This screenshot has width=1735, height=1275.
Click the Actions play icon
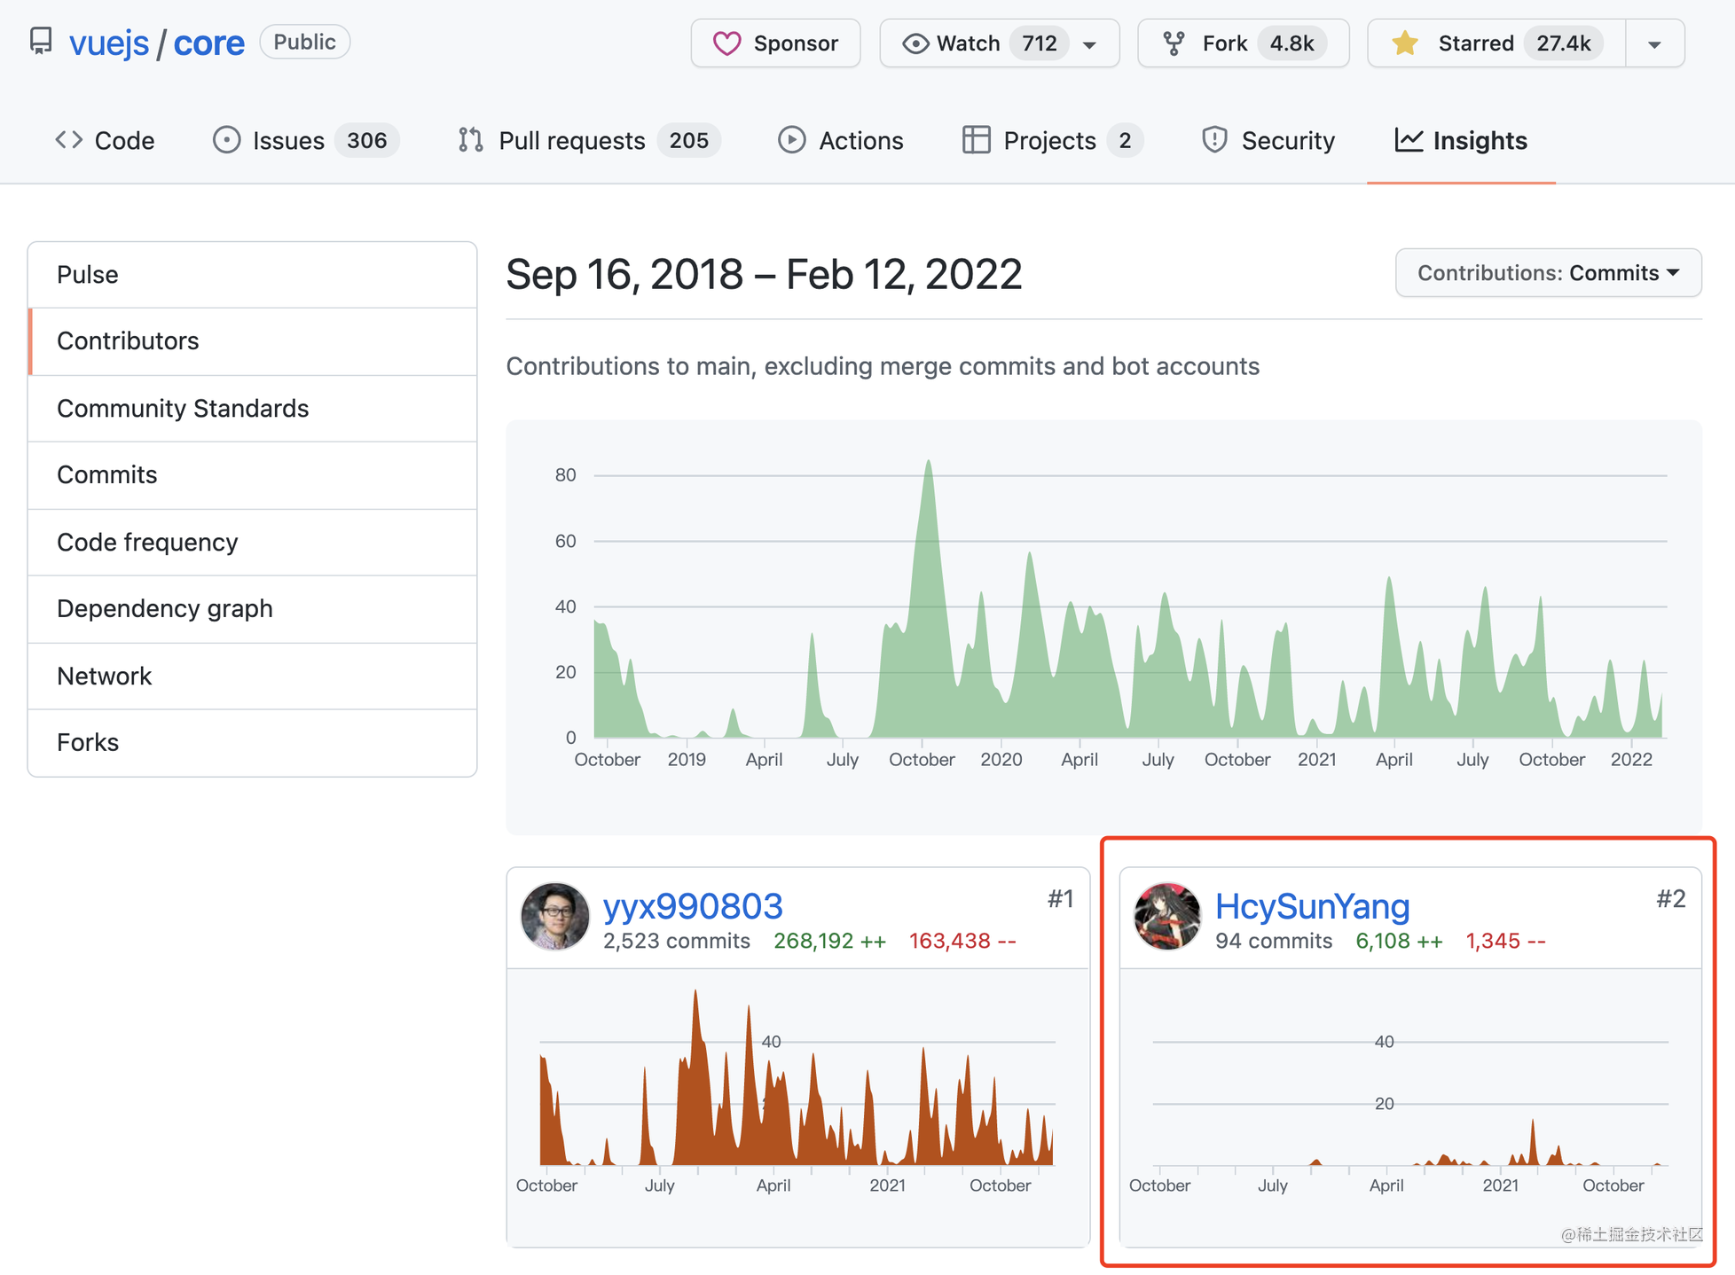pyautogui.click(x=791, y=140)
